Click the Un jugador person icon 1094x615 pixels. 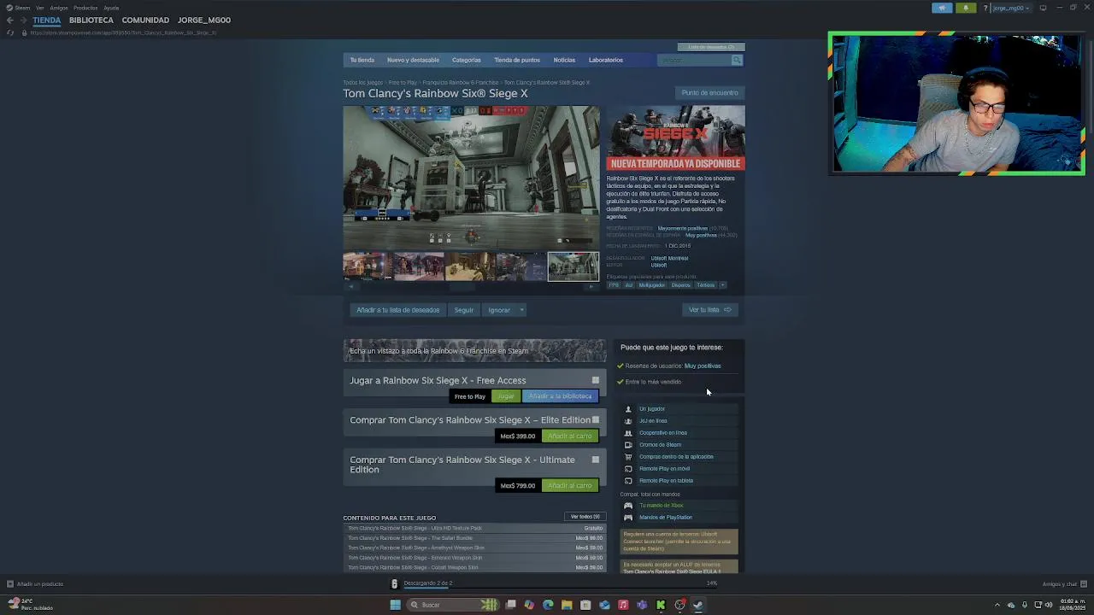[x=628, y=409]
